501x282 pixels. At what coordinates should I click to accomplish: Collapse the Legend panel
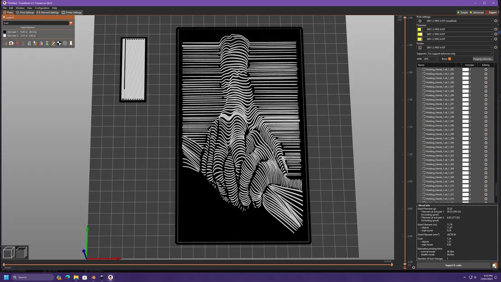4,17
